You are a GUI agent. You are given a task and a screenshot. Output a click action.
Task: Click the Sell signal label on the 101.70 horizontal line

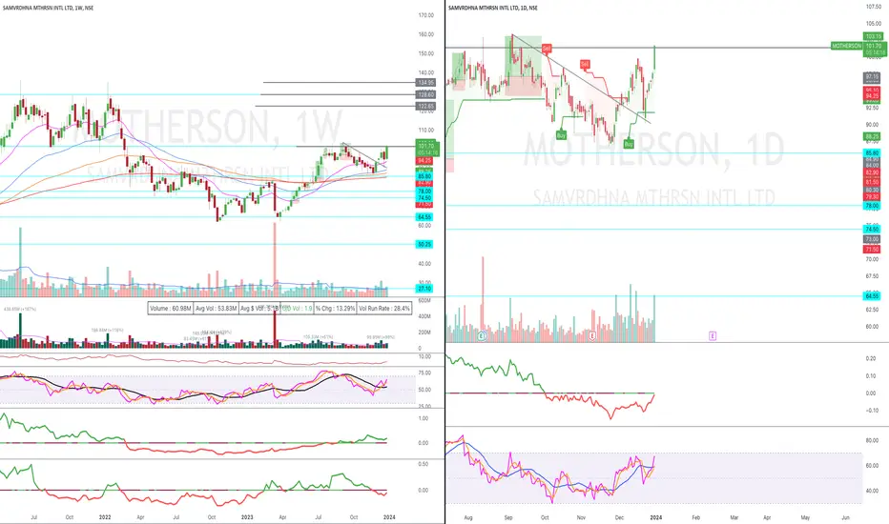(x=547, y=49)
